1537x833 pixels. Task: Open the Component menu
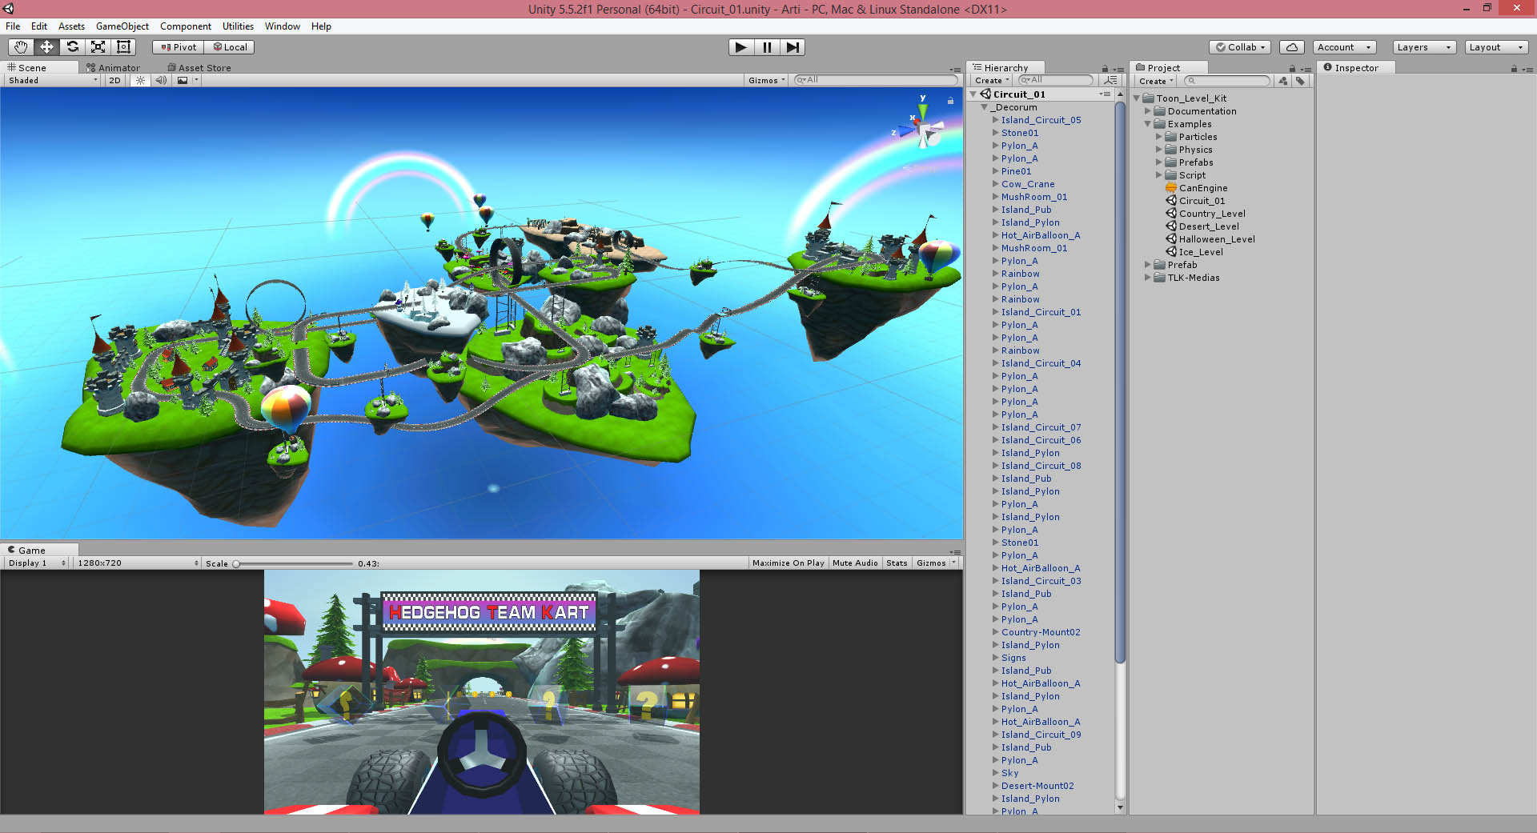(186, 26)
